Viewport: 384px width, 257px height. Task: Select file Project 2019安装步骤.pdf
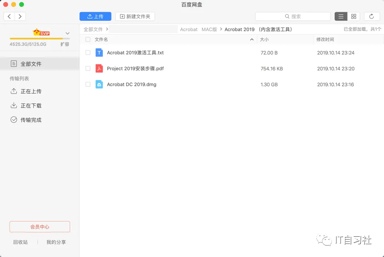(135, 69)
